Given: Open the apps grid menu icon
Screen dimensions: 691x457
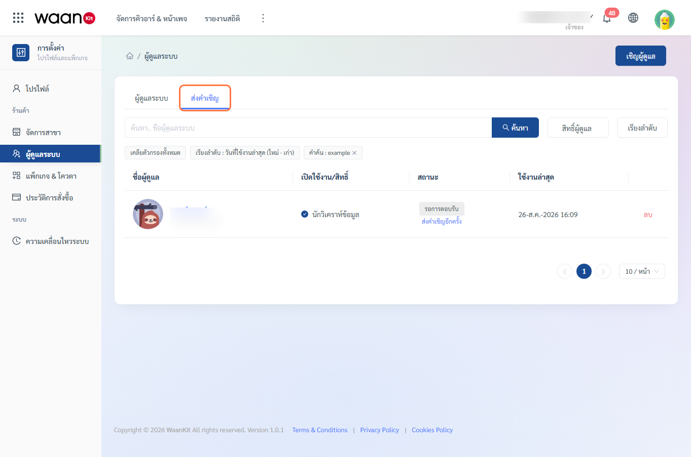Looking at the screenshot, I should pyautogui.click(x=18, y=18).
